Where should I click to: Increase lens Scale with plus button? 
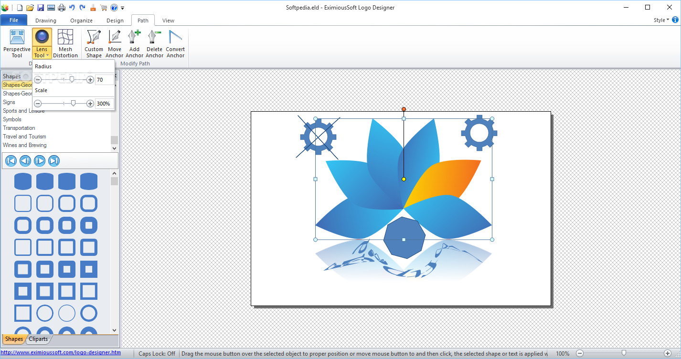click(x=90, y=104)
